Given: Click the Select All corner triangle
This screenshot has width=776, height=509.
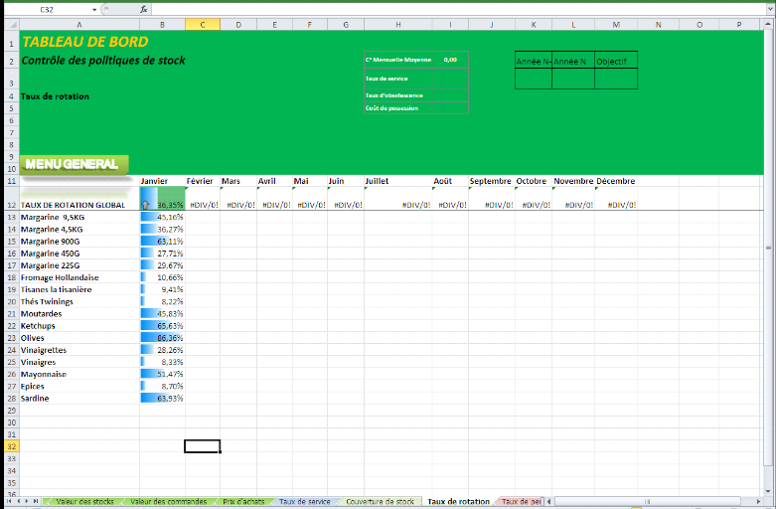Looking at the screenshot, I should point(10,23).
